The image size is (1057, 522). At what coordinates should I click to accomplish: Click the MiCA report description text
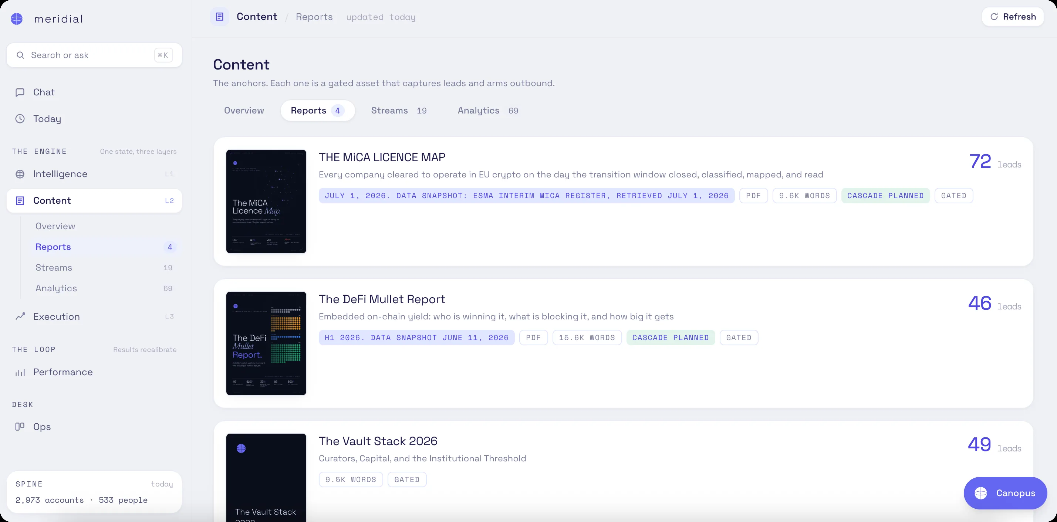[571, 175]
